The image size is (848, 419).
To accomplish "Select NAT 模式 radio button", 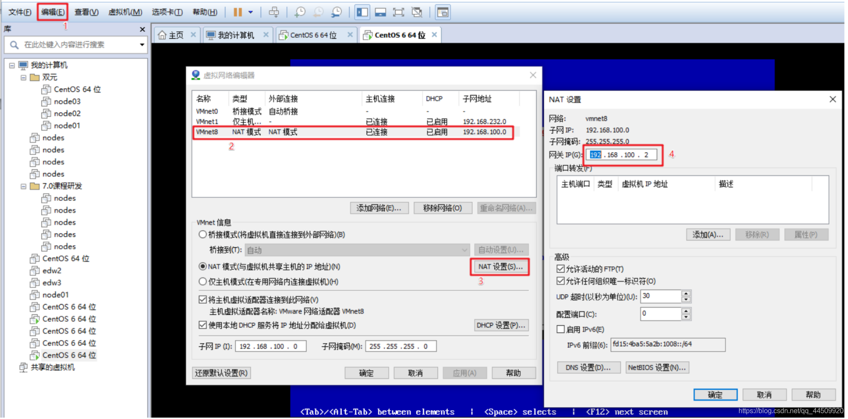I will tap(203, 266).
